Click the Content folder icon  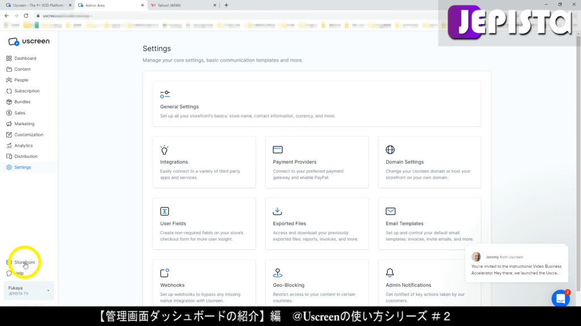click(9, 69)
